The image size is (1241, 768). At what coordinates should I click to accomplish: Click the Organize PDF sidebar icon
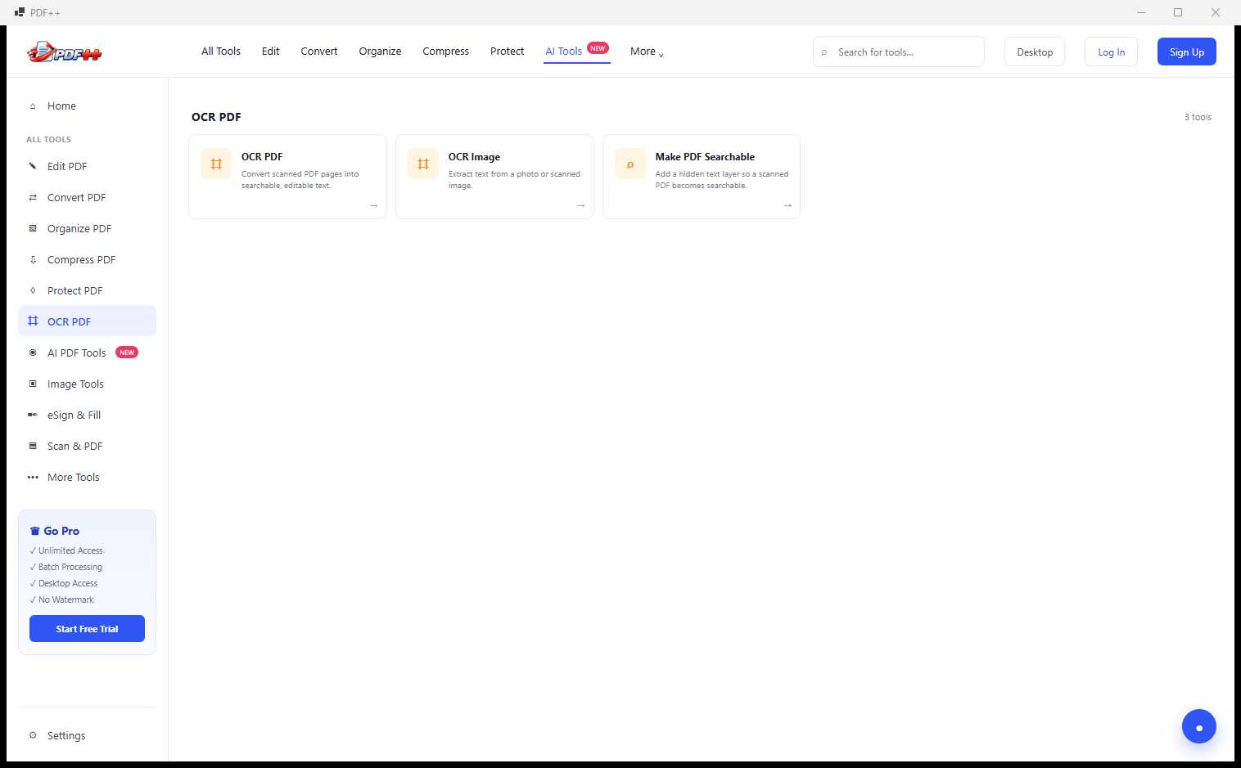(33, 228)
